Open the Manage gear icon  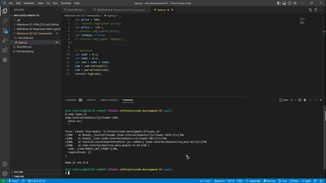point(5,173)
